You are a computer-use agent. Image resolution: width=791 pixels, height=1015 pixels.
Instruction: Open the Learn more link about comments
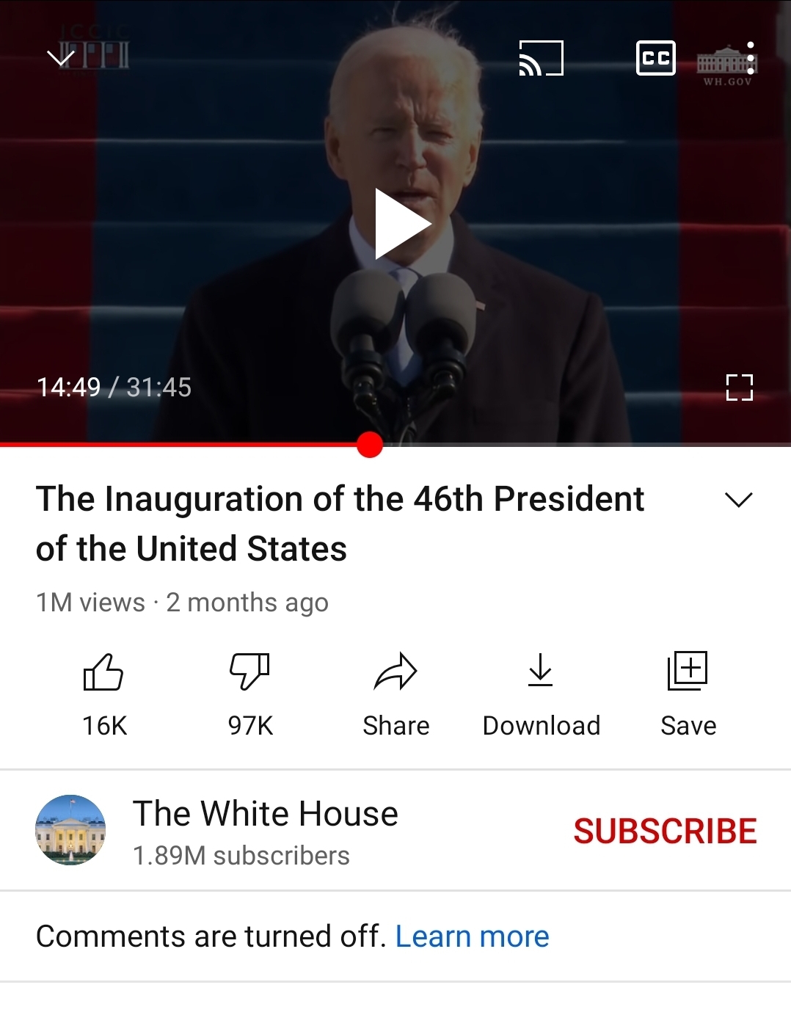pyautogui.click(x=472, y=936)
